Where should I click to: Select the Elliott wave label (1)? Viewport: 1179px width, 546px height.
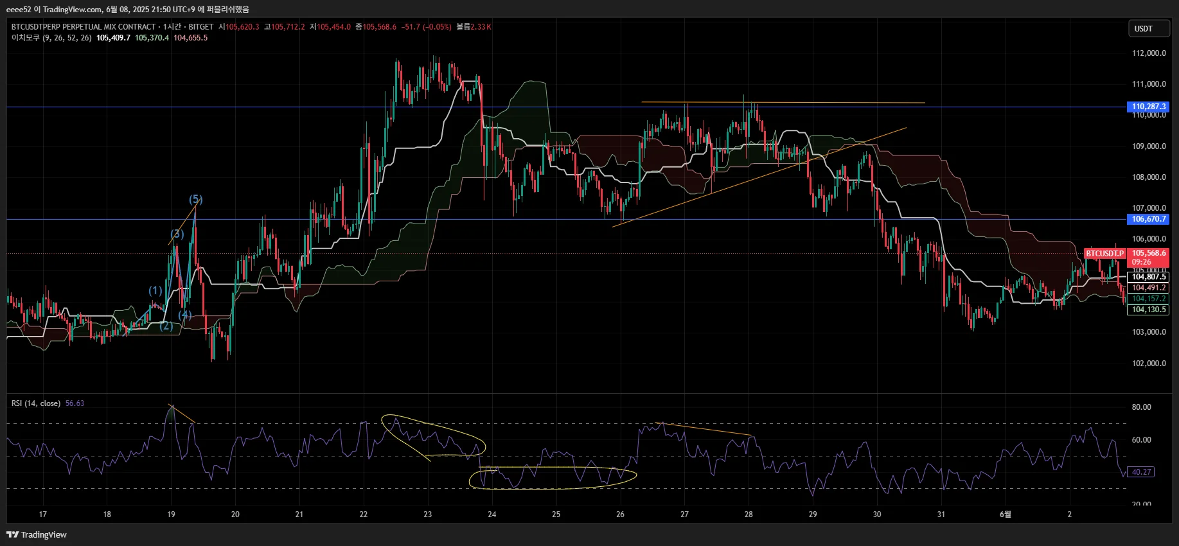155,291
